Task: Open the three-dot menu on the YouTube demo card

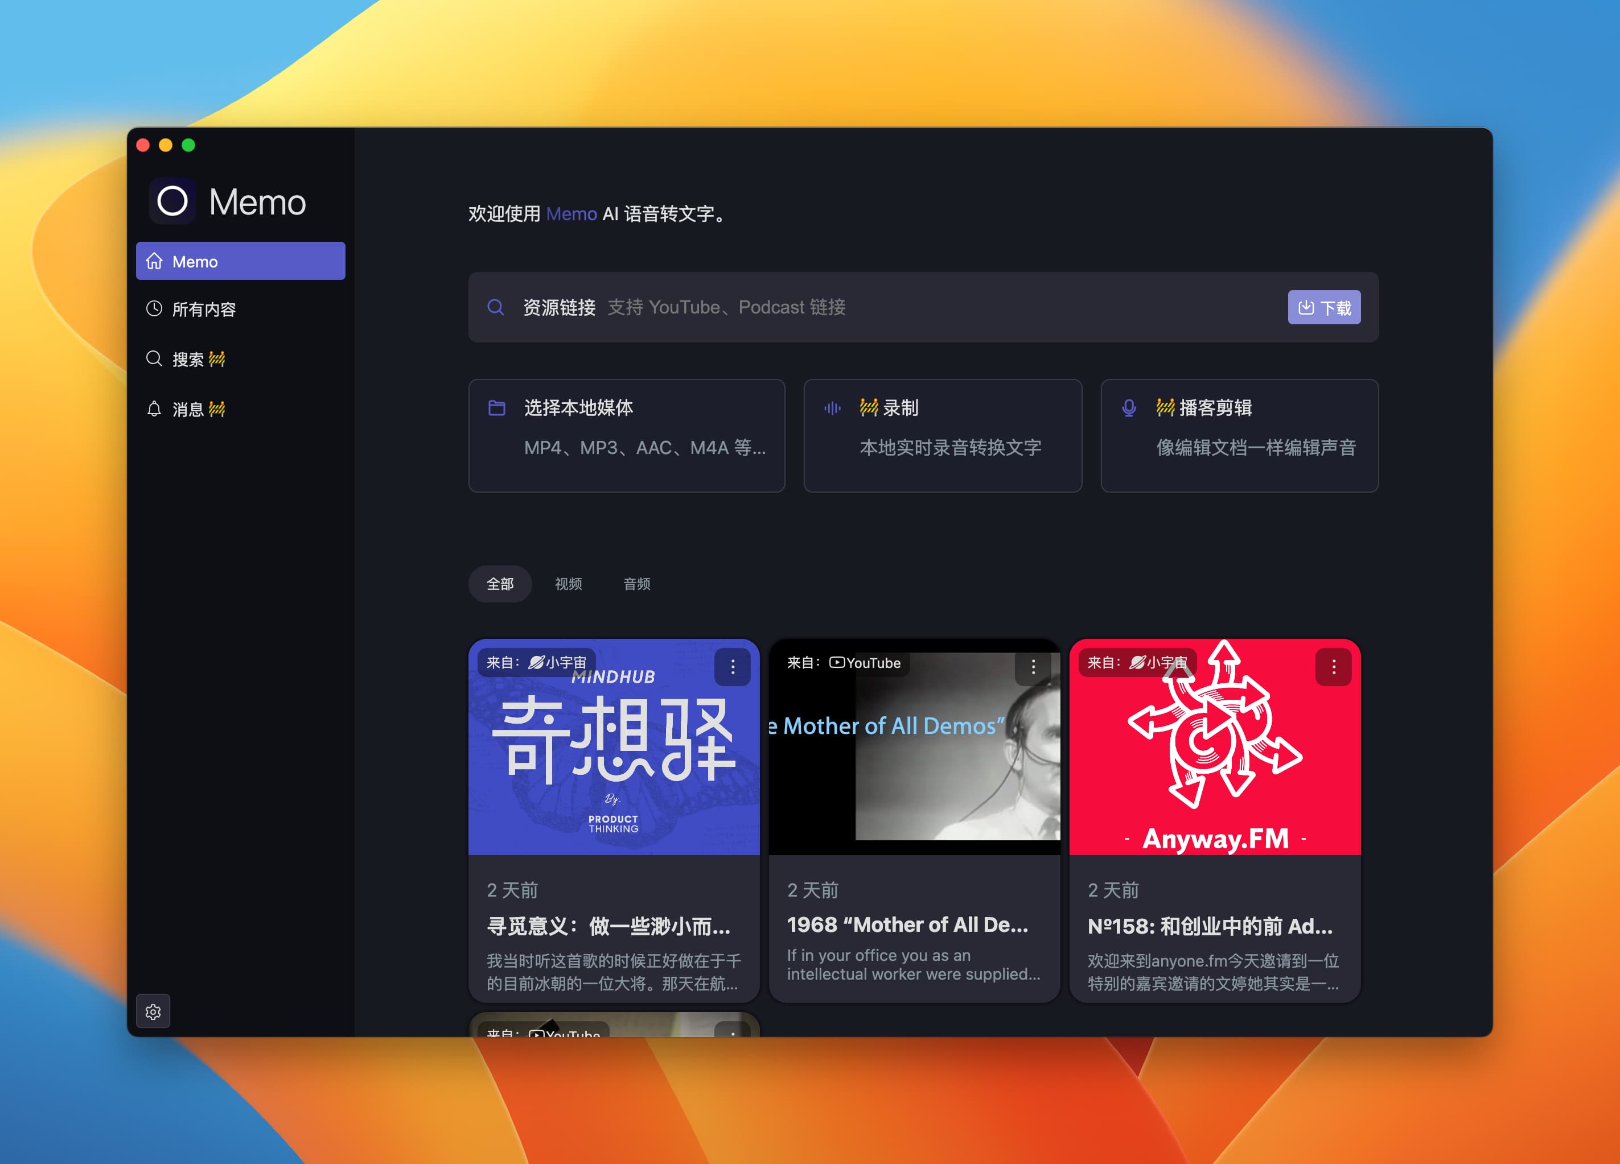Action: 1033,666
